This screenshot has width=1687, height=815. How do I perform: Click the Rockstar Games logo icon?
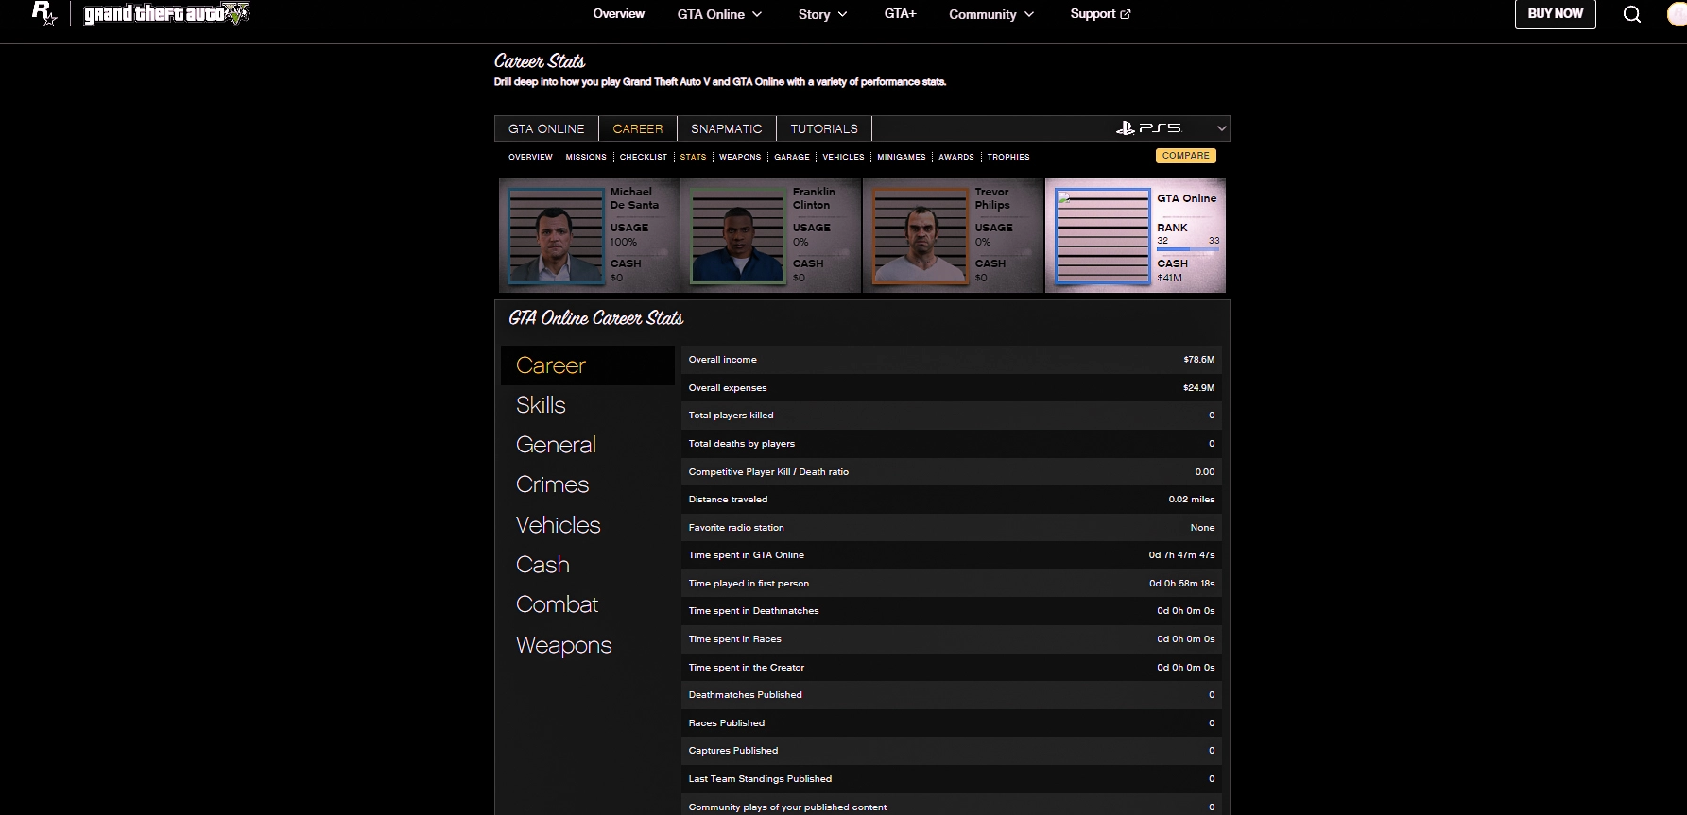click(43, 13)
